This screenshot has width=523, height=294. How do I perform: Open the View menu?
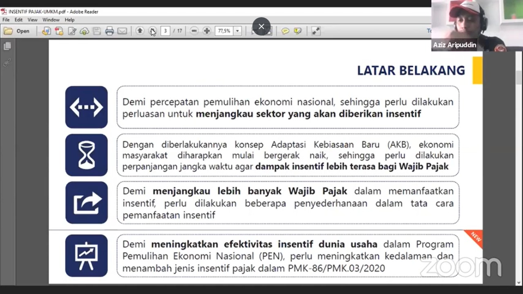[32, 20]
